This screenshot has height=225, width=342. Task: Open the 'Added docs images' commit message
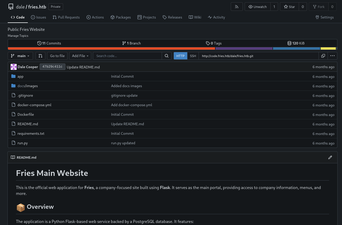coord(126,86)
